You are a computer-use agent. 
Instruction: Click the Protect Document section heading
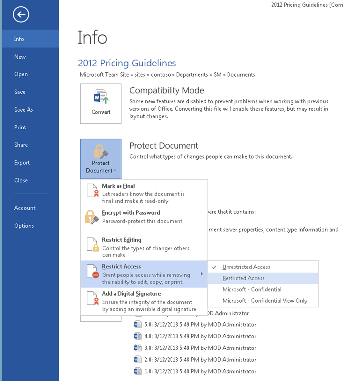(x=164, y=145)
